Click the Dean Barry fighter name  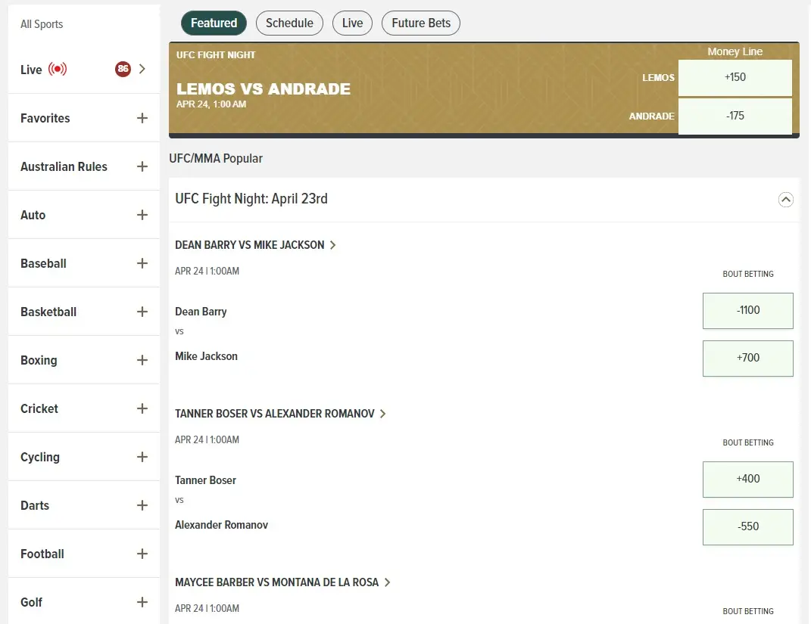point(201,312)
